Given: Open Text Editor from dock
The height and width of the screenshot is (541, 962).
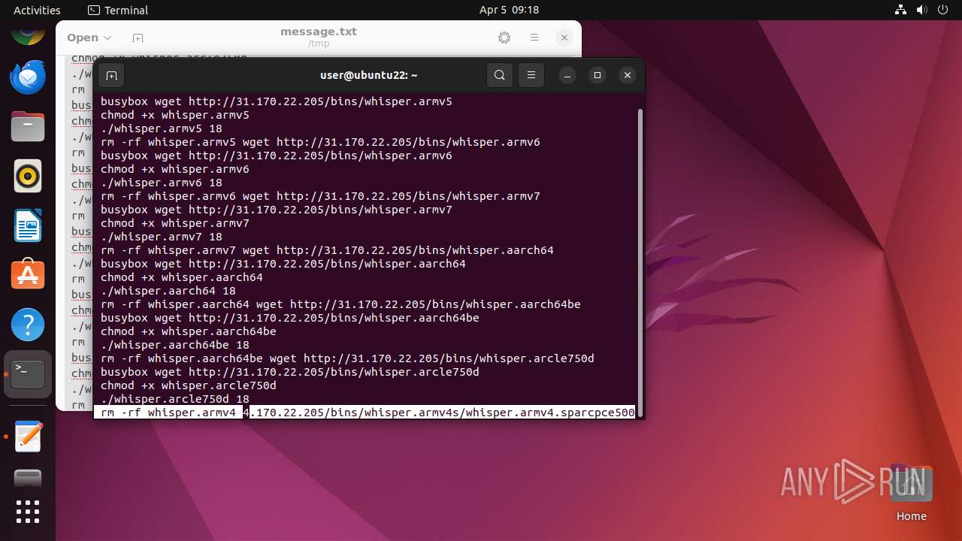Looking at the screenshot, I should (28, 436).
